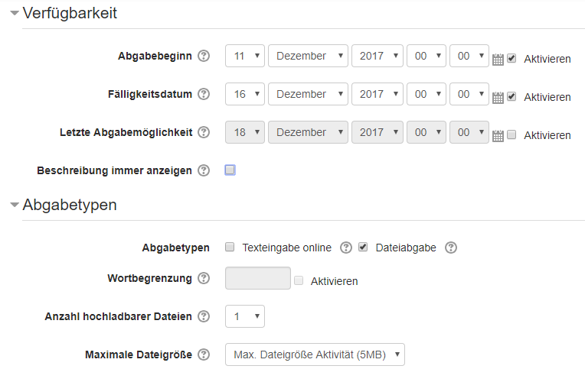Click help icon for Beschreibung immer anzeigen
585x382 pixels.
[x=204, y=170]
